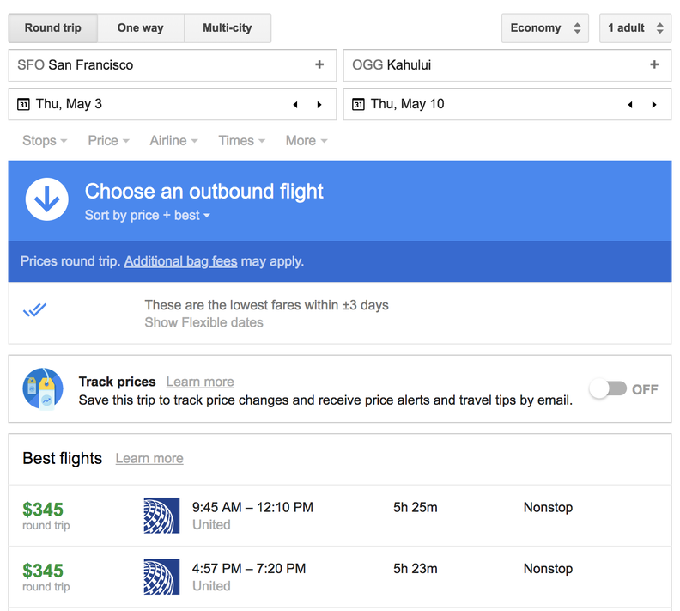Add another origin airport with plus icon
The height and width of the screenshot is (611, 680).
coord(319,64)
